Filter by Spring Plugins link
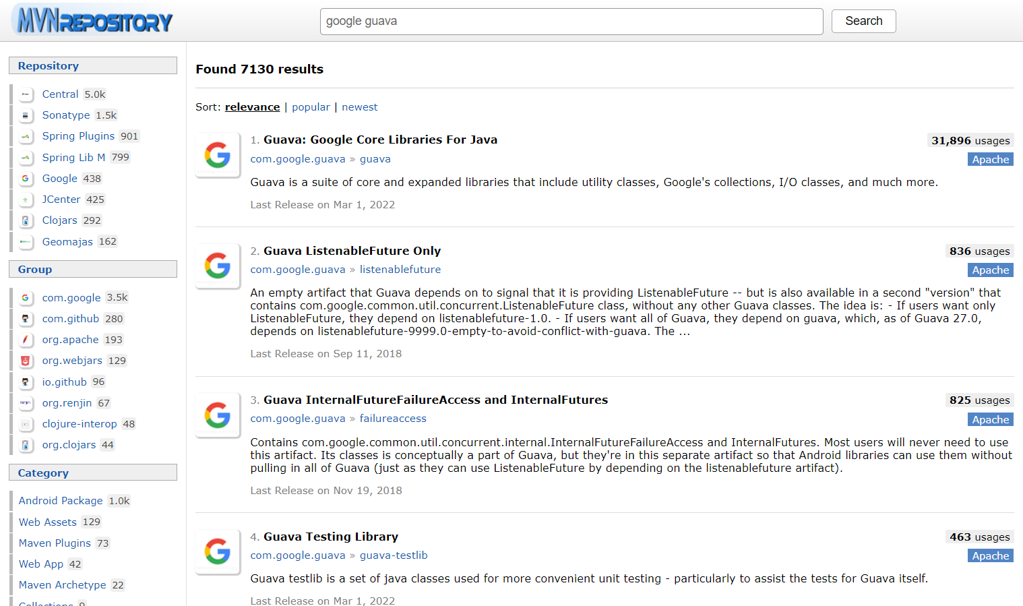The image size is (1023, 606). 78,136
